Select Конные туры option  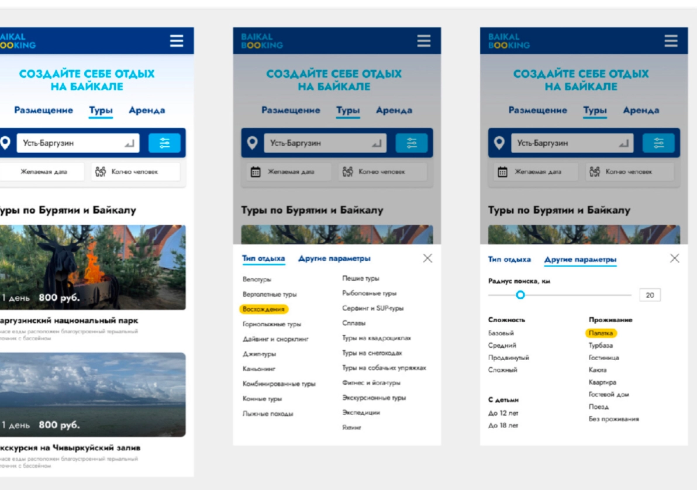(263, 399)
